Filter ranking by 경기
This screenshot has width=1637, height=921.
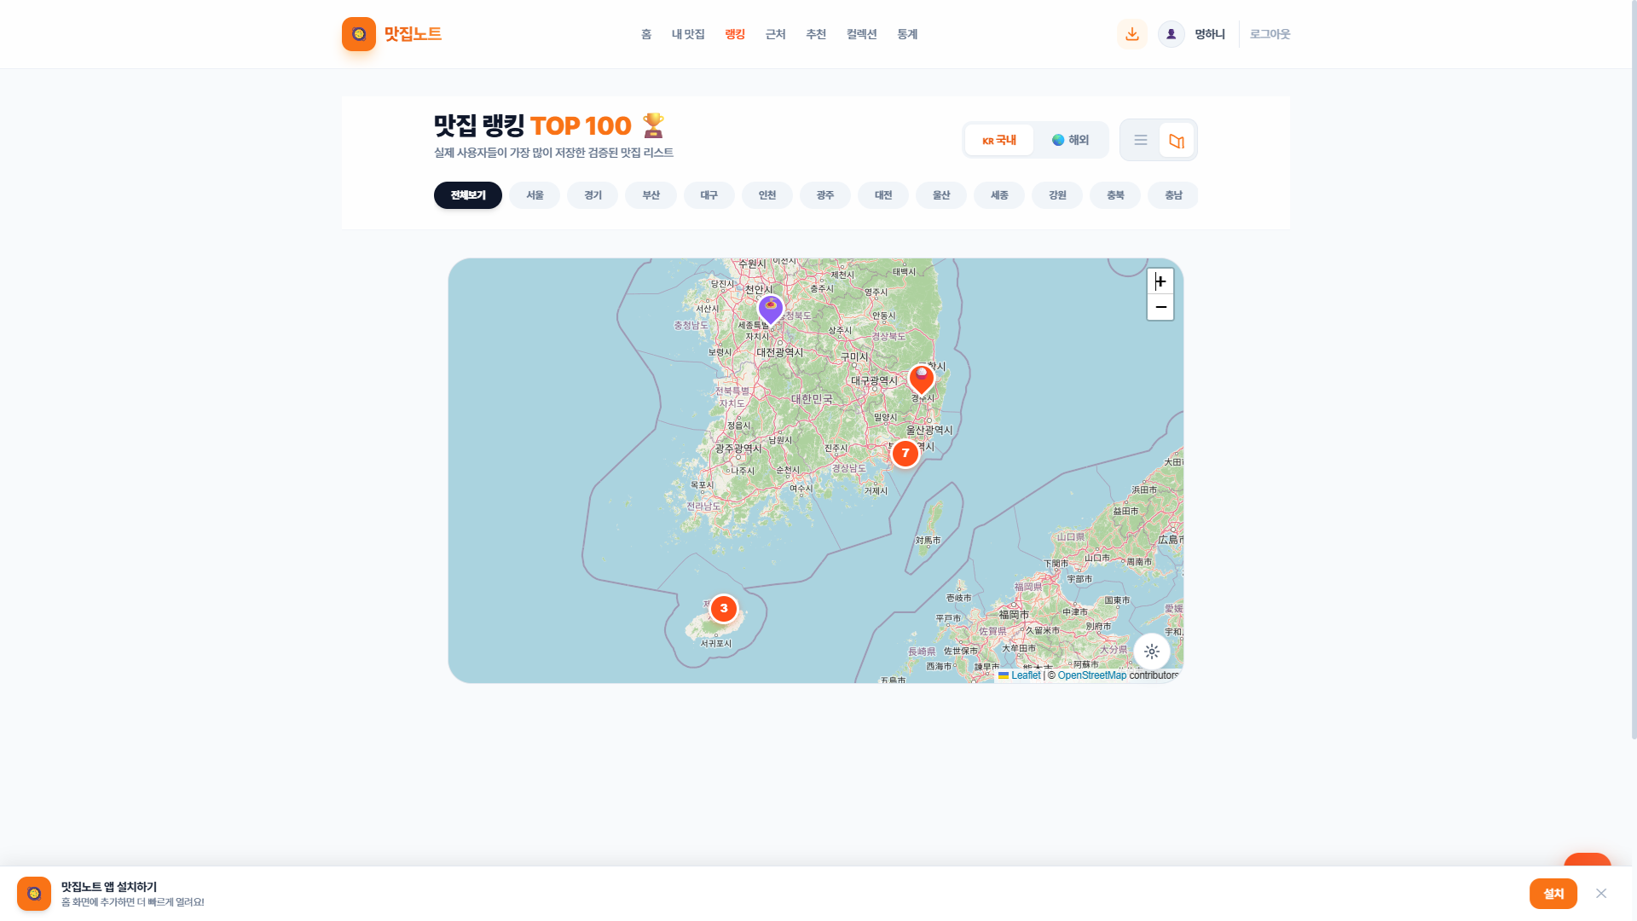(593, 195)
